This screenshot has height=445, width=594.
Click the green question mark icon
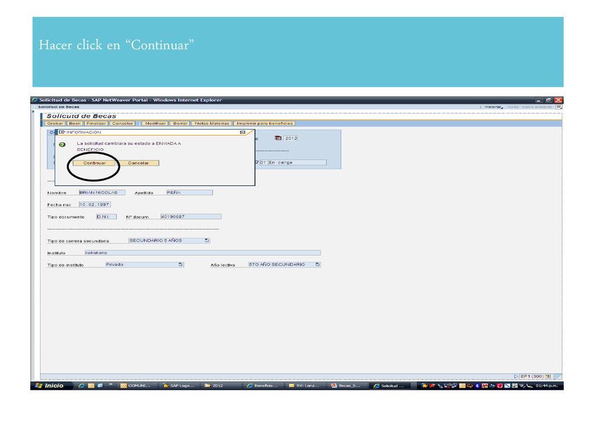pos(63,144)
